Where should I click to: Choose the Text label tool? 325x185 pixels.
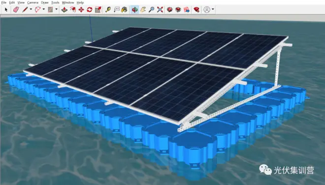point(117,9)
